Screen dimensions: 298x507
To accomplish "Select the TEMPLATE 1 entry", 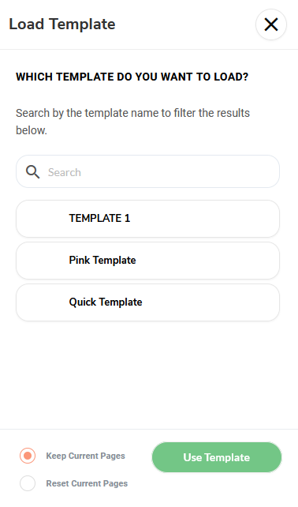I will [147, 219].
